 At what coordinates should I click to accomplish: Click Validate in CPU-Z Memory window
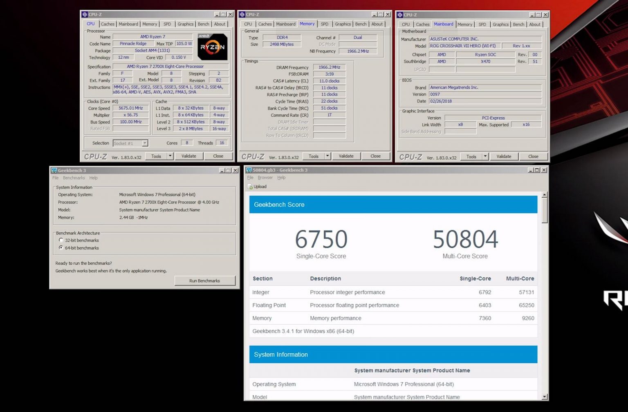coord(346,156)
